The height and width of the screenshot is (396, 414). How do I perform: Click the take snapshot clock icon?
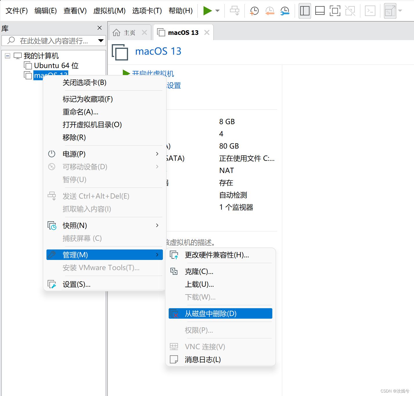click(x=254, y=11)
